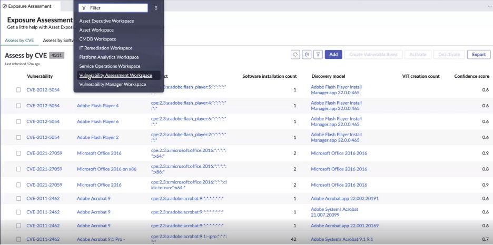The image size is (493, 245).
Task: Open the ellipsis menu in top tab bar
Action: (x=489, y=6)
